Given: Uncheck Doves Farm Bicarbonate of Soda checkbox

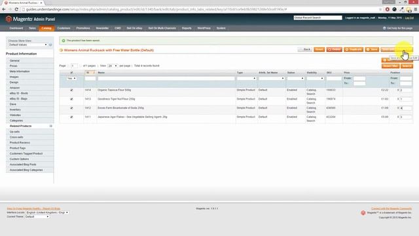Looking at the screenshot, I should [x=71, y=108].
